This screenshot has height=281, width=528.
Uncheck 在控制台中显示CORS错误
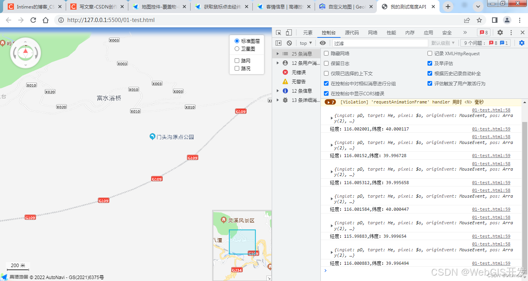click(x=326, y=93)
